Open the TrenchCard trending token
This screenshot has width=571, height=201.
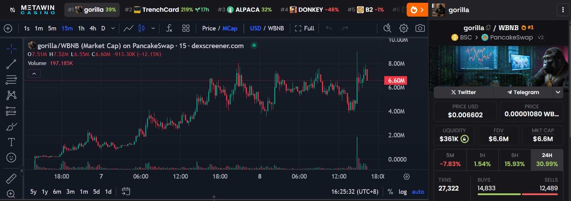pyautogui.click(x=167, y=10)
